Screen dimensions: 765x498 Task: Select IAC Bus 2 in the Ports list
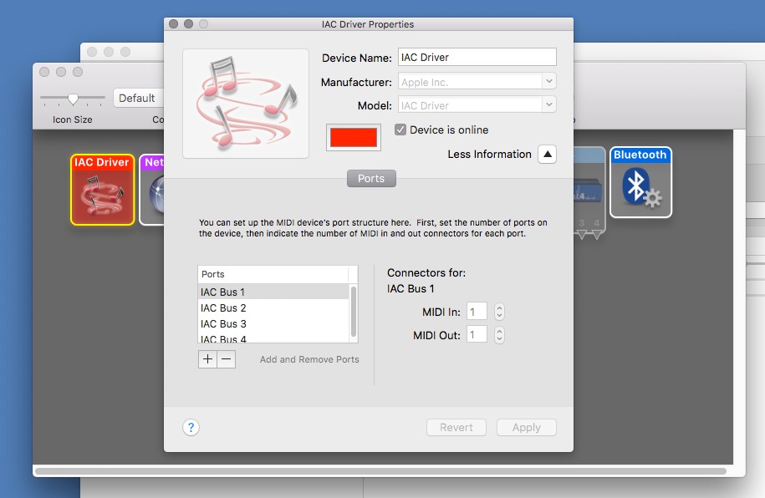(x=223, y=307)
